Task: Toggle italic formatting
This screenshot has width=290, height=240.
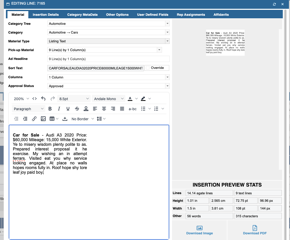Action: (x=59, y=109)
